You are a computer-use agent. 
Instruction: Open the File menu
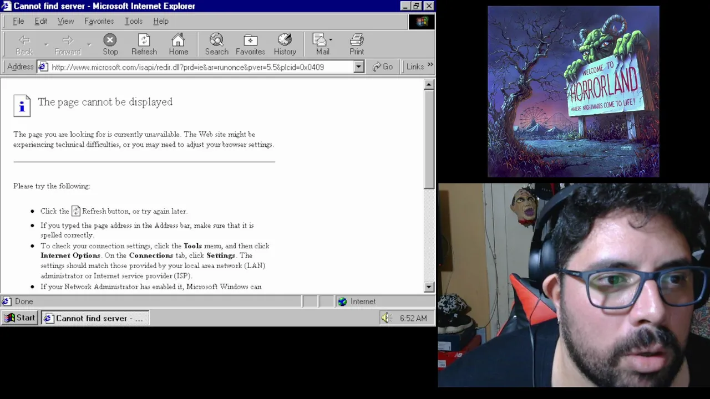[18, 21]
